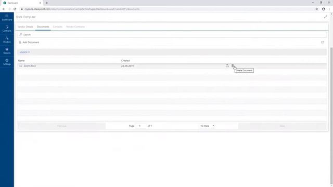The width and height of the screenshot is (333, 187).
Task: Click the expand fullscreen arrow icon
Action: coord(325,17)
